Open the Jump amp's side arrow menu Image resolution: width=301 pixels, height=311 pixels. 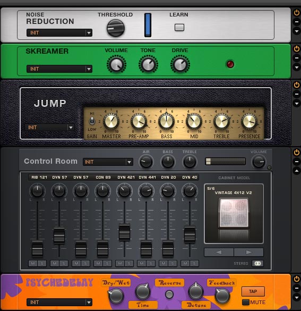296,103
